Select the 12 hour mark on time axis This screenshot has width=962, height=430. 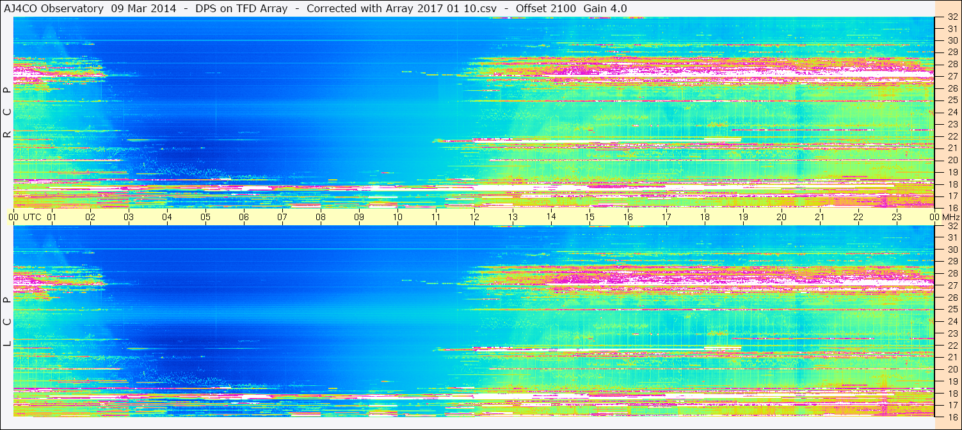[474, 217]
